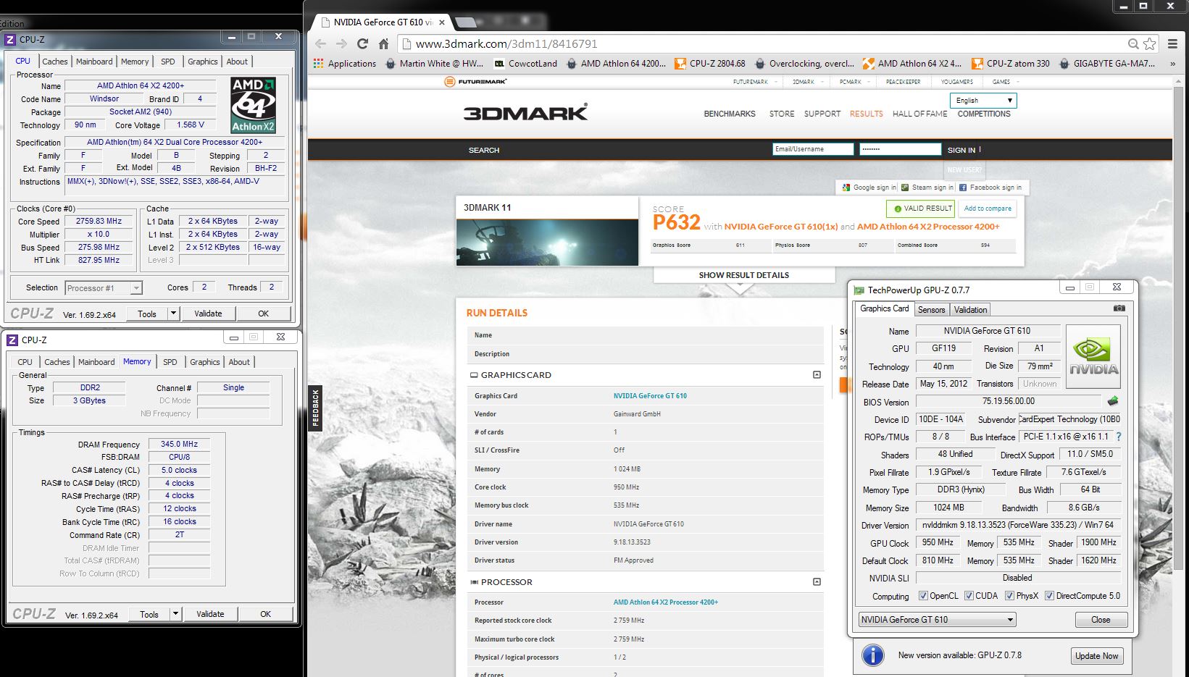This screenshot has width=1189, height=677.
Task: Click the Chrome home icon
Action: click(x=383, y=44)
